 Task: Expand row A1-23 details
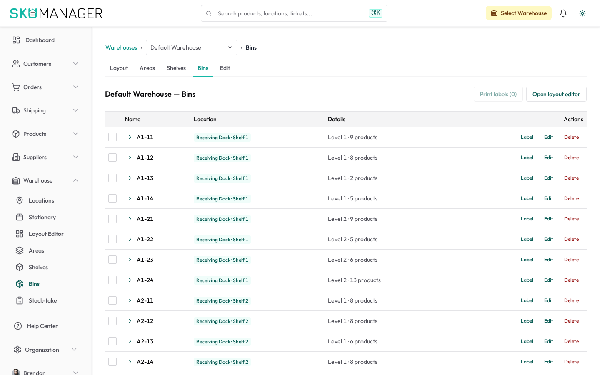(x=130, y=260)
